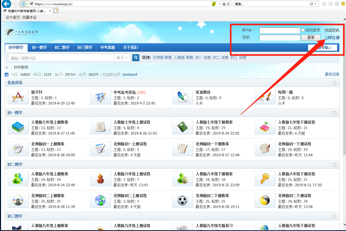Click hot search link 初一 试卷
Viewport: 346px width, 231px height.
click(x=203, y=57)
